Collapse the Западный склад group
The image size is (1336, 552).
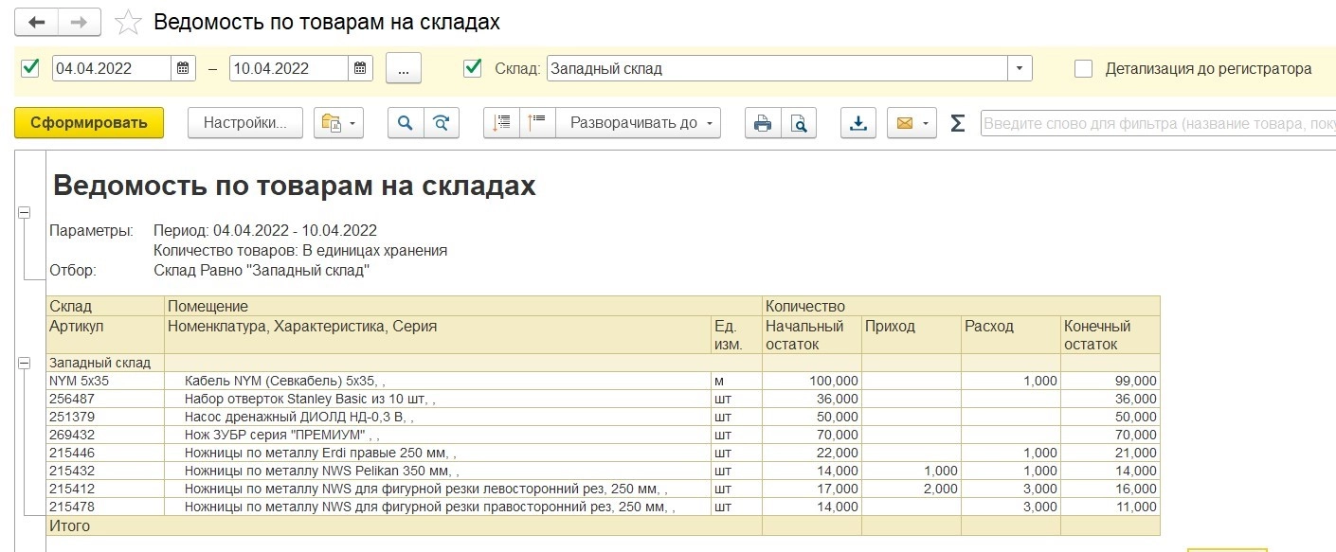pos(24,363)
